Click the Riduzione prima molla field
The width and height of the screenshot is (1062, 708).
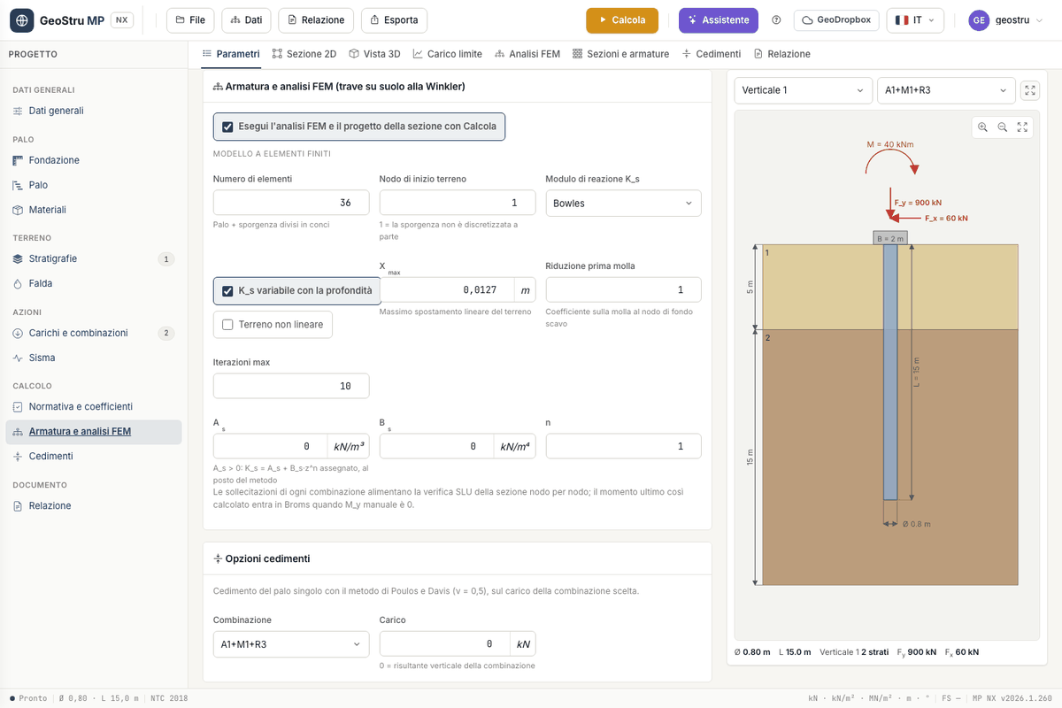pyautogui.click(x=624, y=289)
